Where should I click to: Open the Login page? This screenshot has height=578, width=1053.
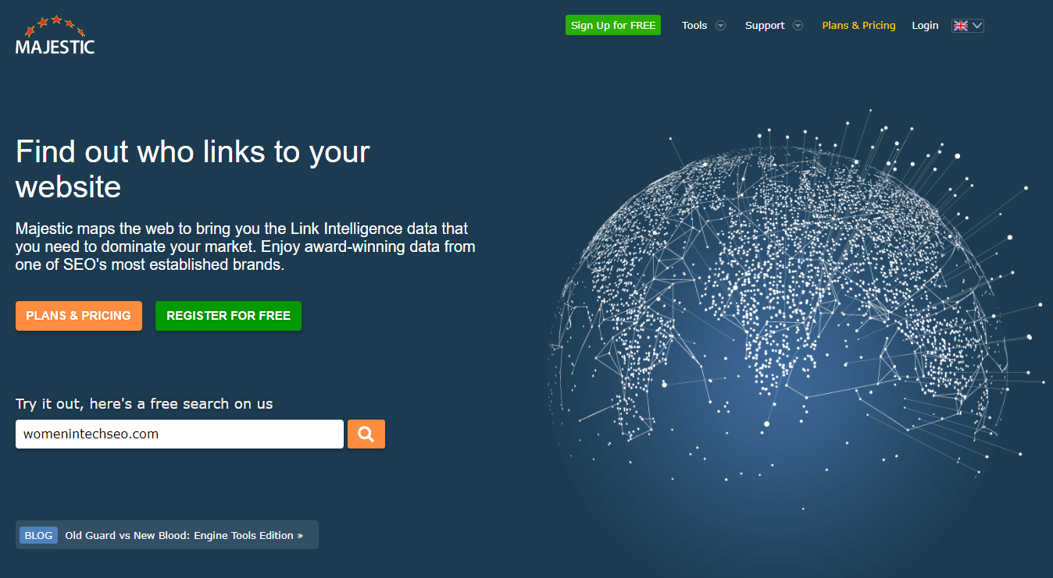pyautogui.click(x=925, y=26)
